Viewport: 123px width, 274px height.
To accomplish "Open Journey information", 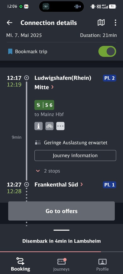I will (75, 156).
